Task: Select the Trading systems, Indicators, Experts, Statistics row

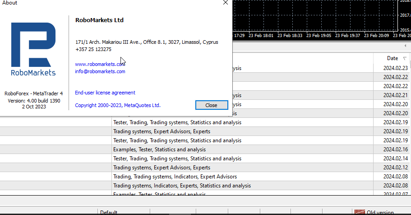Action: tap(205, 186)
